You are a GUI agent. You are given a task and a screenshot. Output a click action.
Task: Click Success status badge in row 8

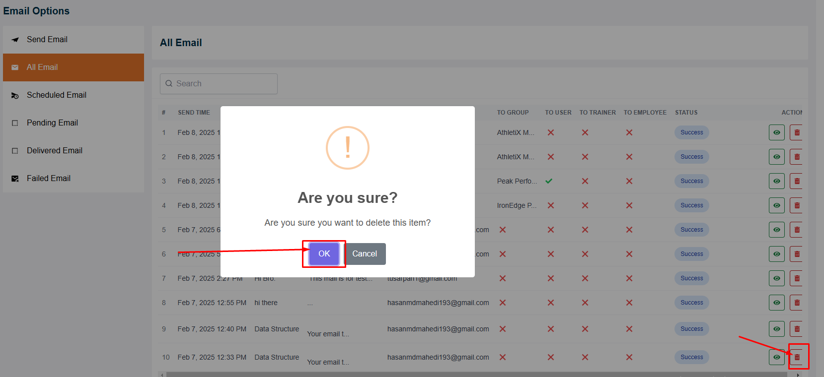click(691, 303)
